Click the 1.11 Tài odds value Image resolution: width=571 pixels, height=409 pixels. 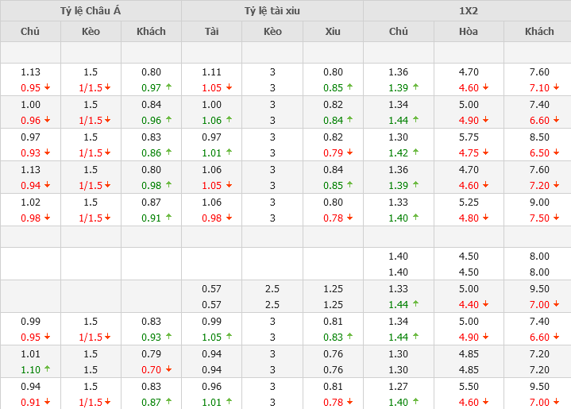[x=211, y=71]
